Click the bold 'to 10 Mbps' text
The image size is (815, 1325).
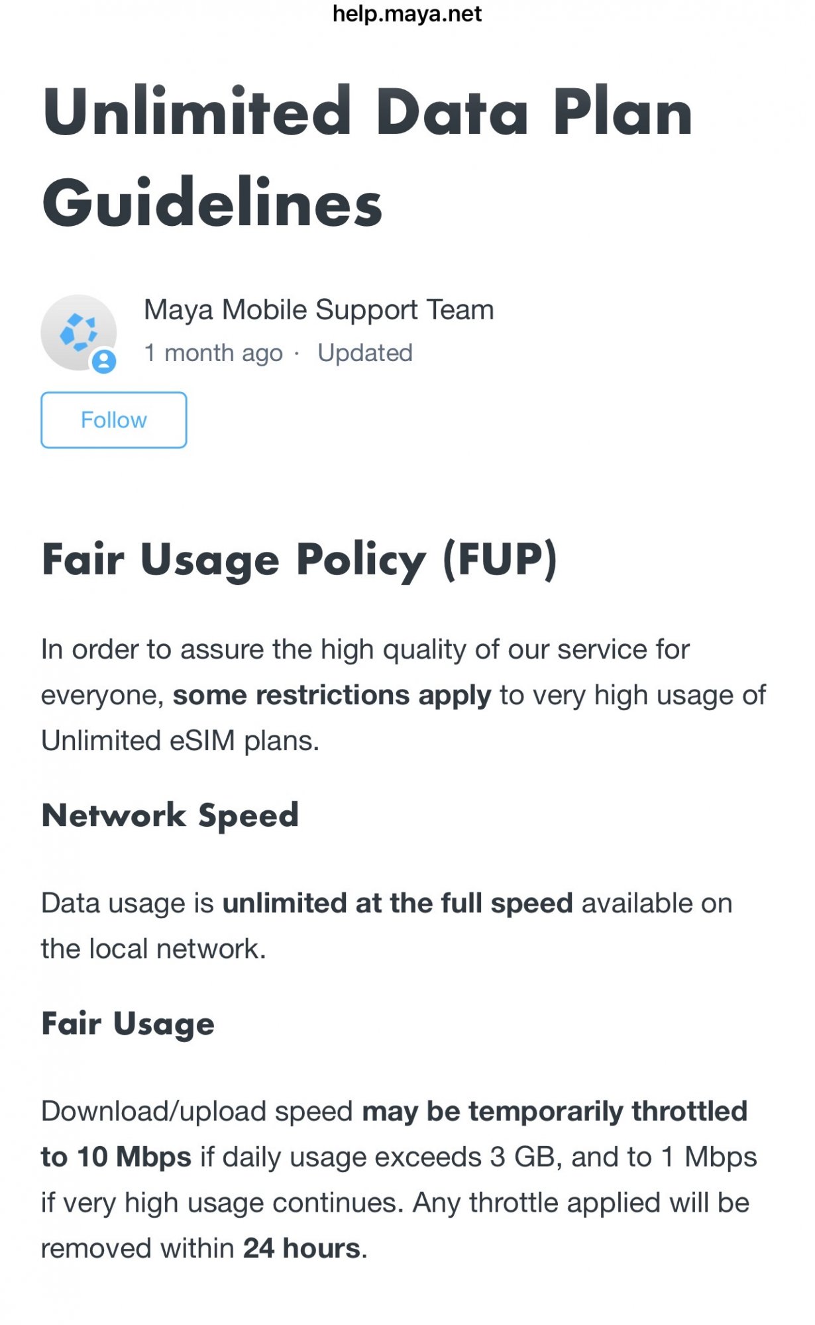(x=116, y=1157)
